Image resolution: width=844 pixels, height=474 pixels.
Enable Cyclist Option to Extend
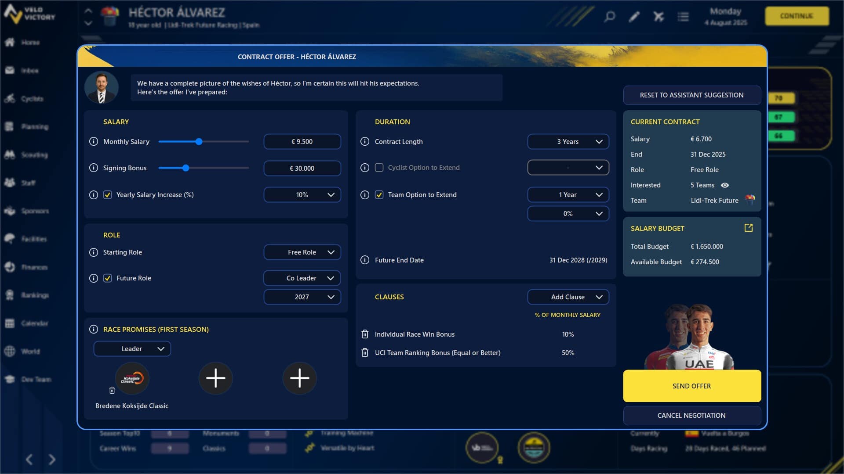click(x=379, y=168)
